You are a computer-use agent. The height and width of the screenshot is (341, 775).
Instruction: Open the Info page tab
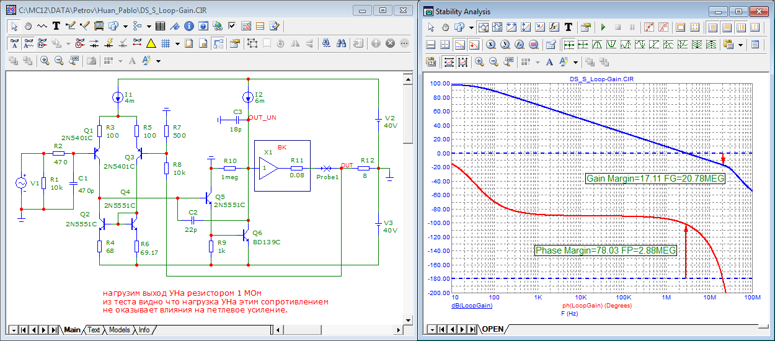[x=144, y=330]
